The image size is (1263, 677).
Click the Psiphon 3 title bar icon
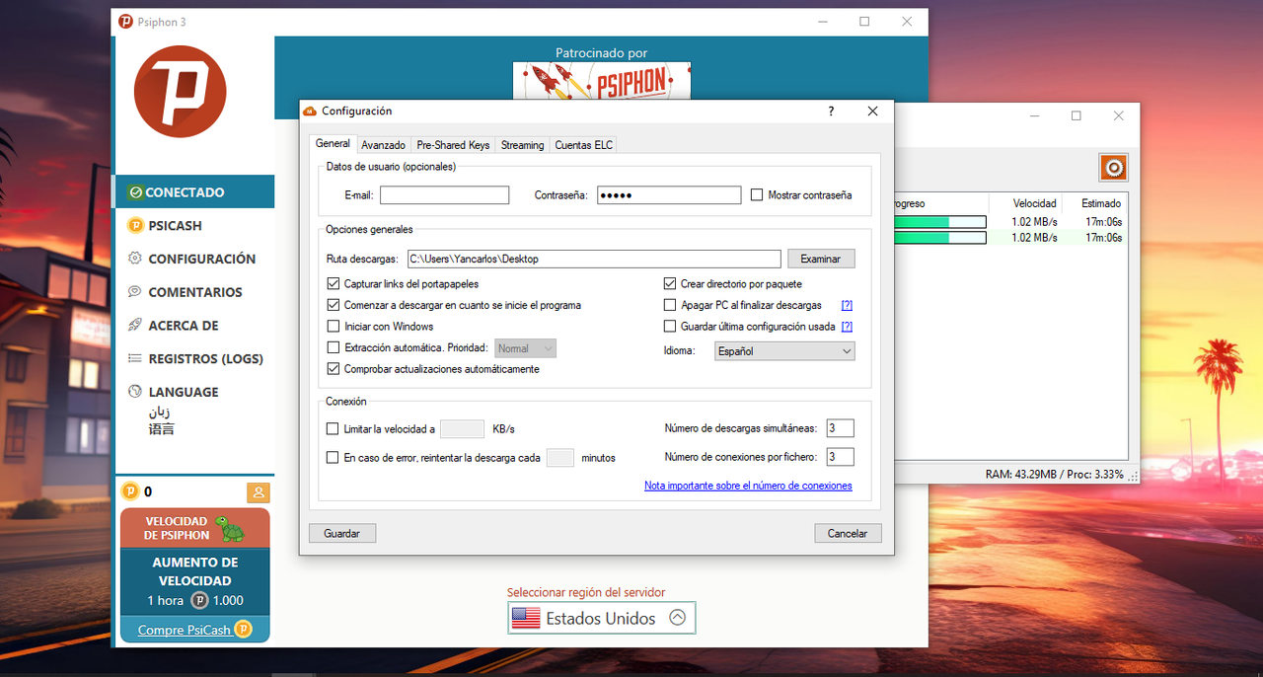(125, 22)
